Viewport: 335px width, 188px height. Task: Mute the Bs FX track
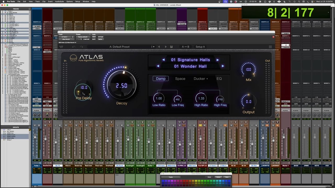click(x=60, y=125)
